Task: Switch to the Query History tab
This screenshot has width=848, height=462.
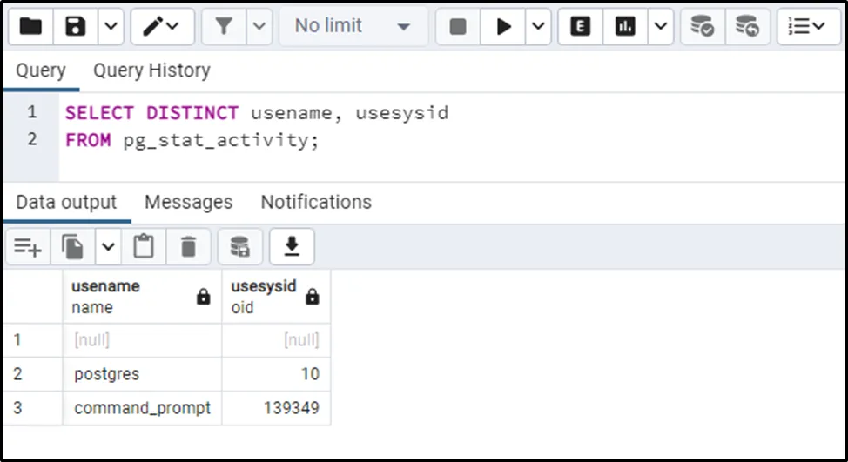Action: pos(151,70)
